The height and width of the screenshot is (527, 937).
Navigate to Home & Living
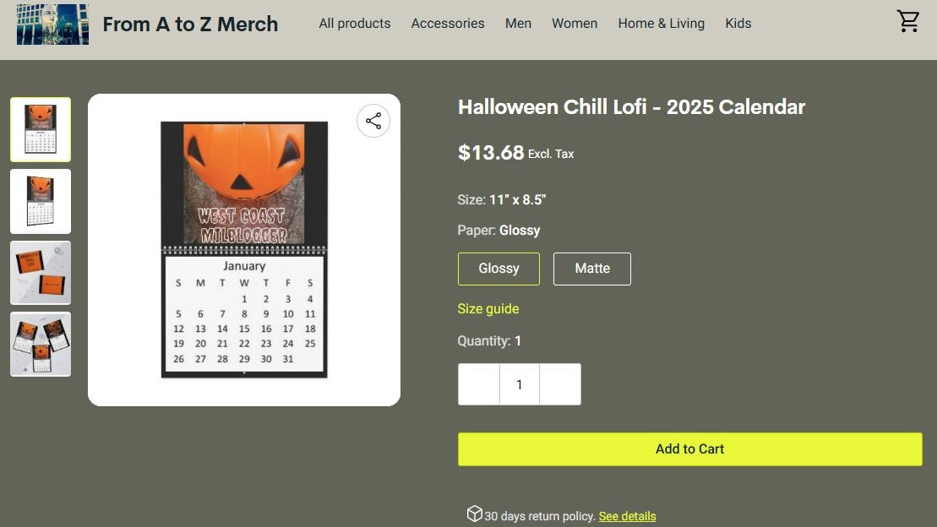(662, 24)
